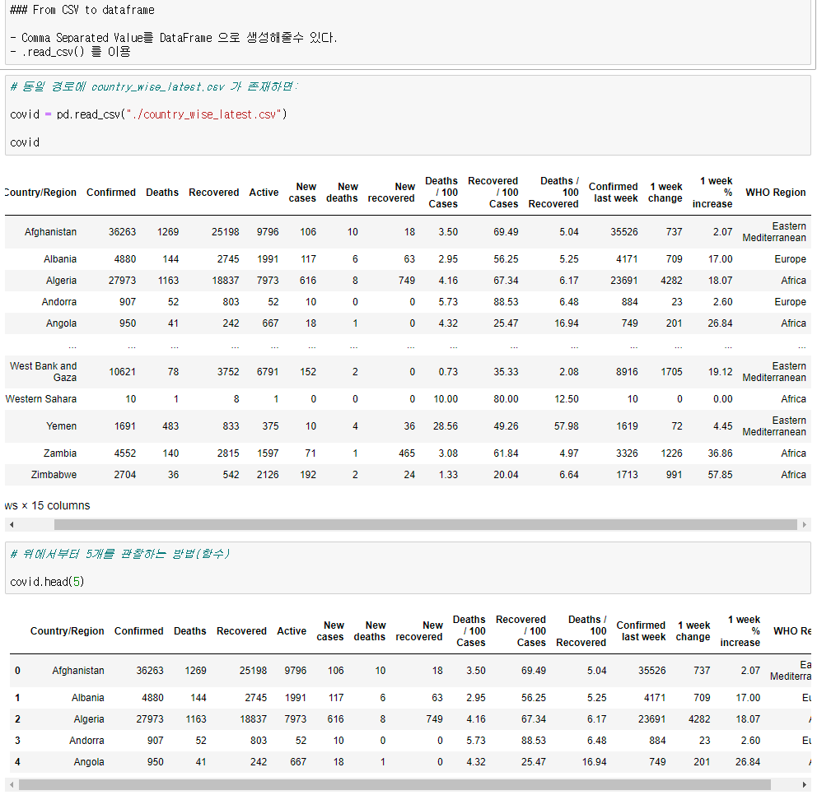Click 'Angola' in the first table
The image size is (817, 795).
61,323
